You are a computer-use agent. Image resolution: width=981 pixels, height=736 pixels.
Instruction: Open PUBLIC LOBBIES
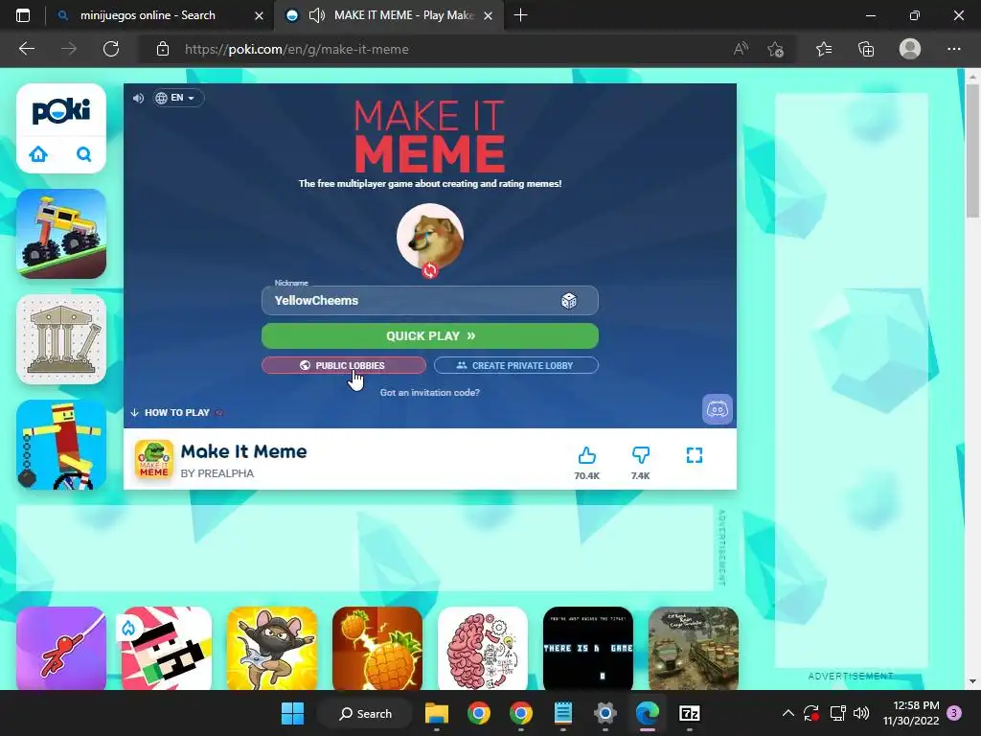(344, 365)
